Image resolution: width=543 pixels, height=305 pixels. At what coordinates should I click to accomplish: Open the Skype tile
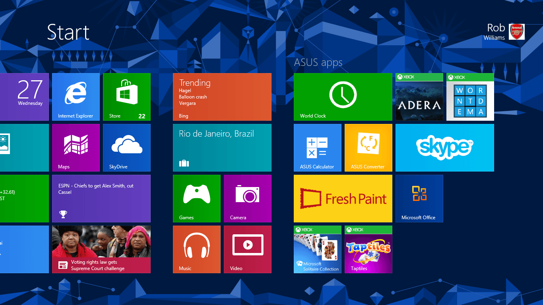coord(445,147)
